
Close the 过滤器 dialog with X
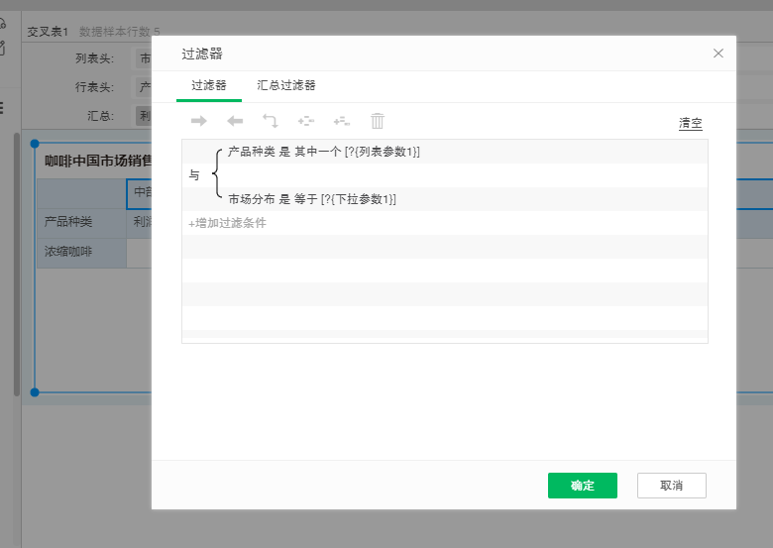point(718,54)
